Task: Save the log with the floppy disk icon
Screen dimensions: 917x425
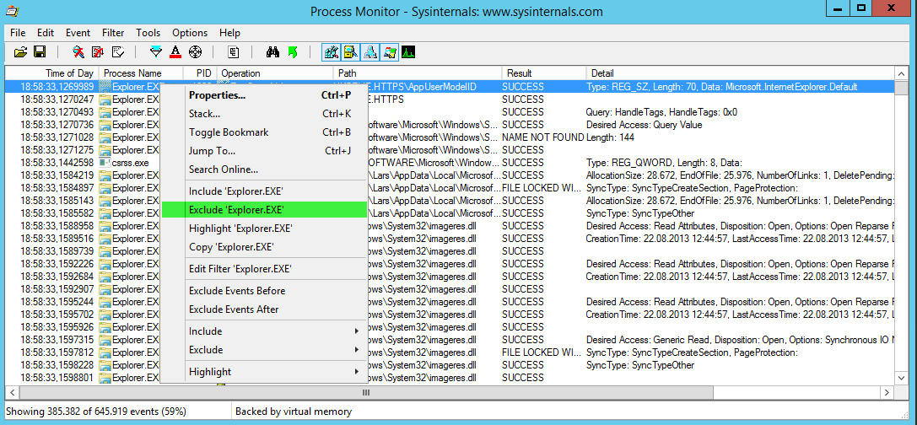Action: click(39, 52)
